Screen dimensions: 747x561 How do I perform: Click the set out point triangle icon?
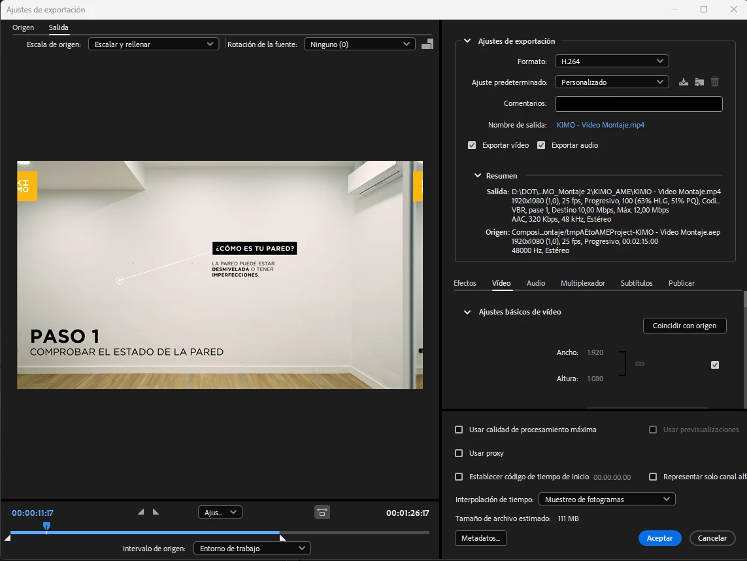coord(156,512)
